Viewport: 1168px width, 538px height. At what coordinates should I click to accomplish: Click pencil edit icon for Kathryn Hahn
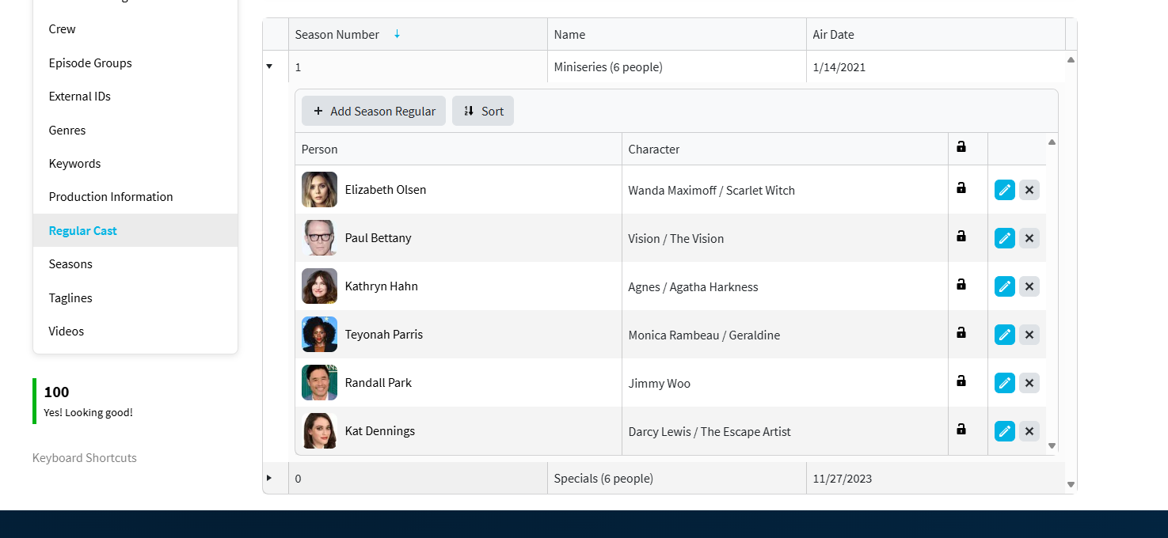click(x=1005, y=286)
